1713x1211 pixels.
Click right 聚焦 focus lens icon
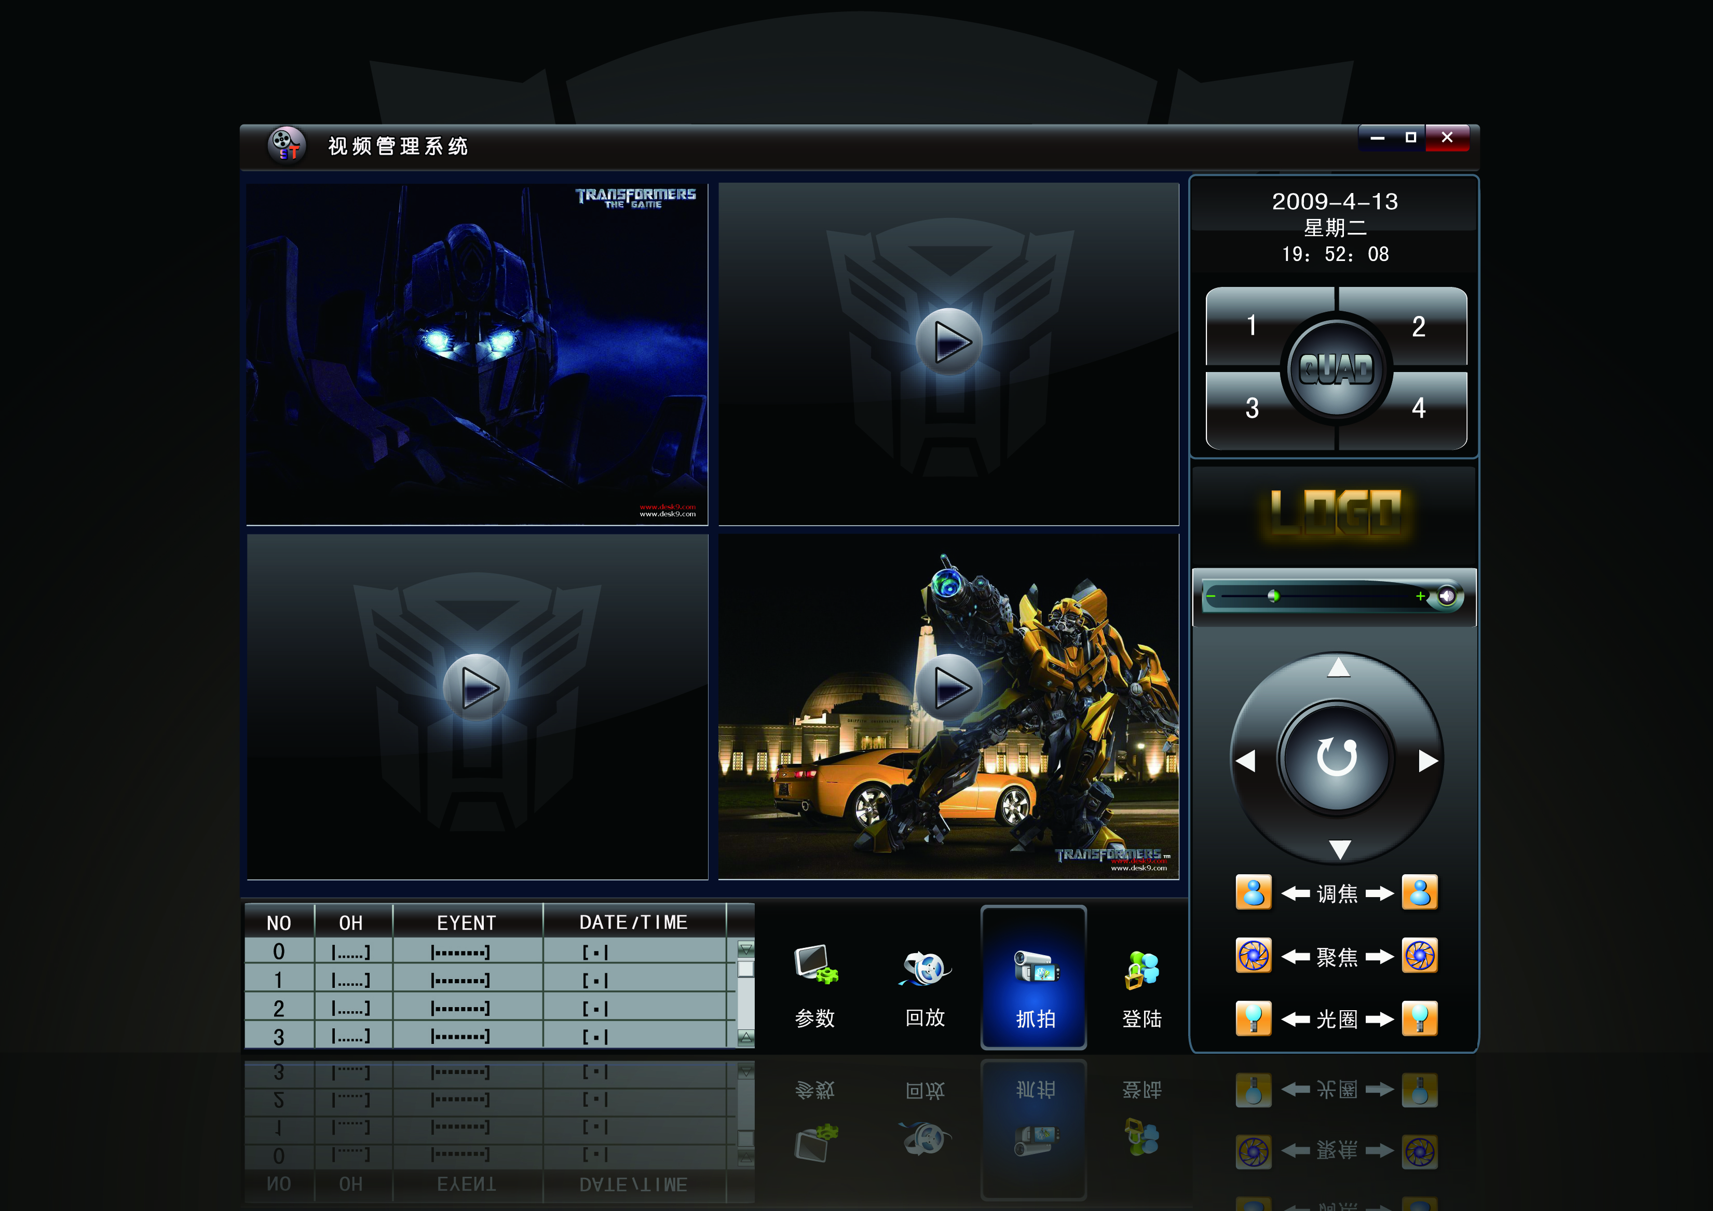click(1420, 955)
